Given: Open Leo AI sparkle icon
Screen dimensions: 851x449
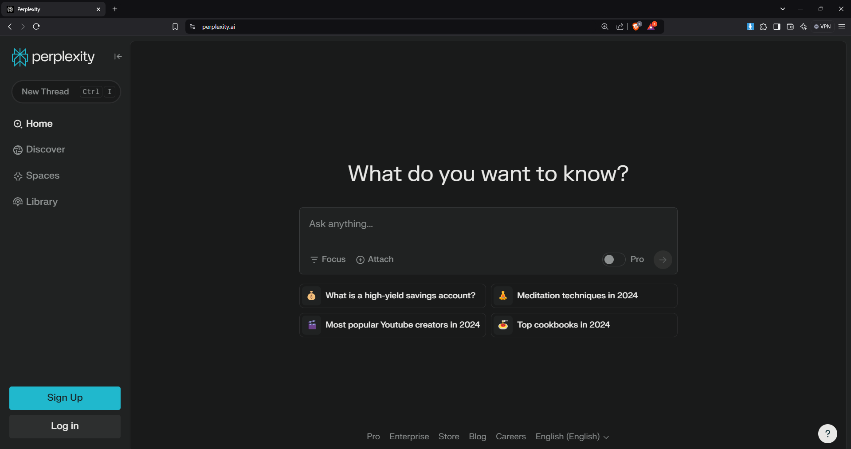Looking at the screenshot, I should (x=804, y=27).
